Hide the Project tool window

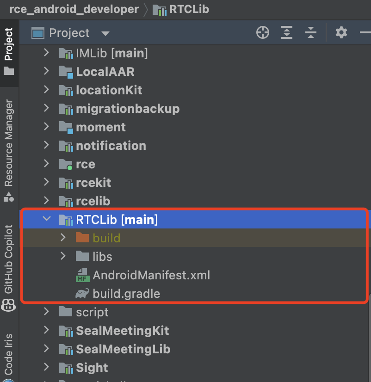coord(365,33)
